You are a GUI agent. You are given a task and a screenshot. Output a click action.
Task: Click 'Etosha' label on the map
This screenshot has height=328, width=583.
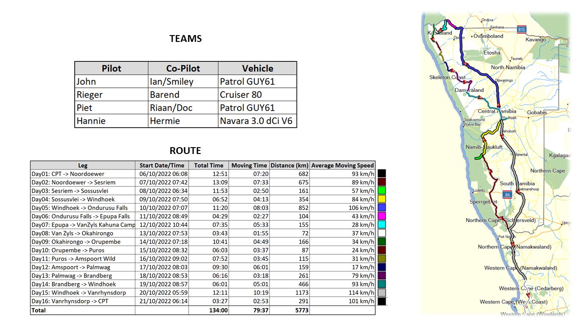(492, 53)
